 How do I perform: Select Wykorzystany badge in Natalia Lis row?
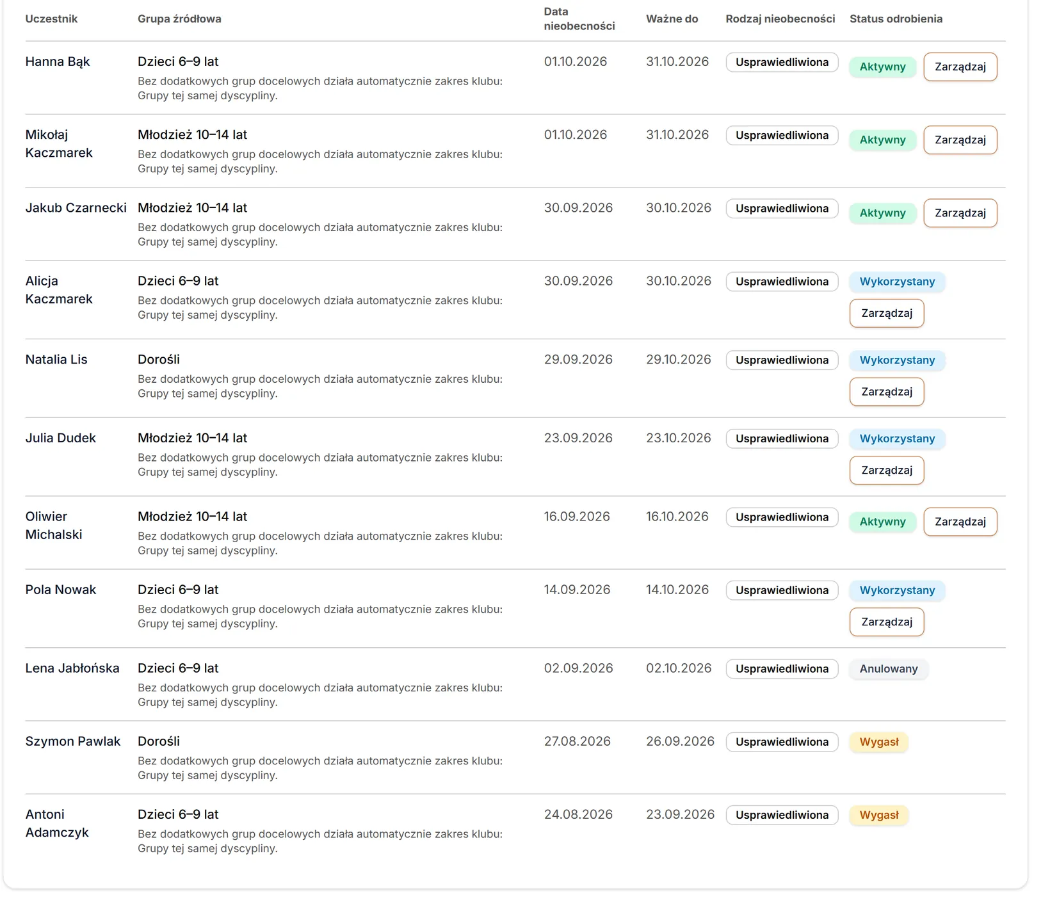pyautogui.click(x=897, y=360)
